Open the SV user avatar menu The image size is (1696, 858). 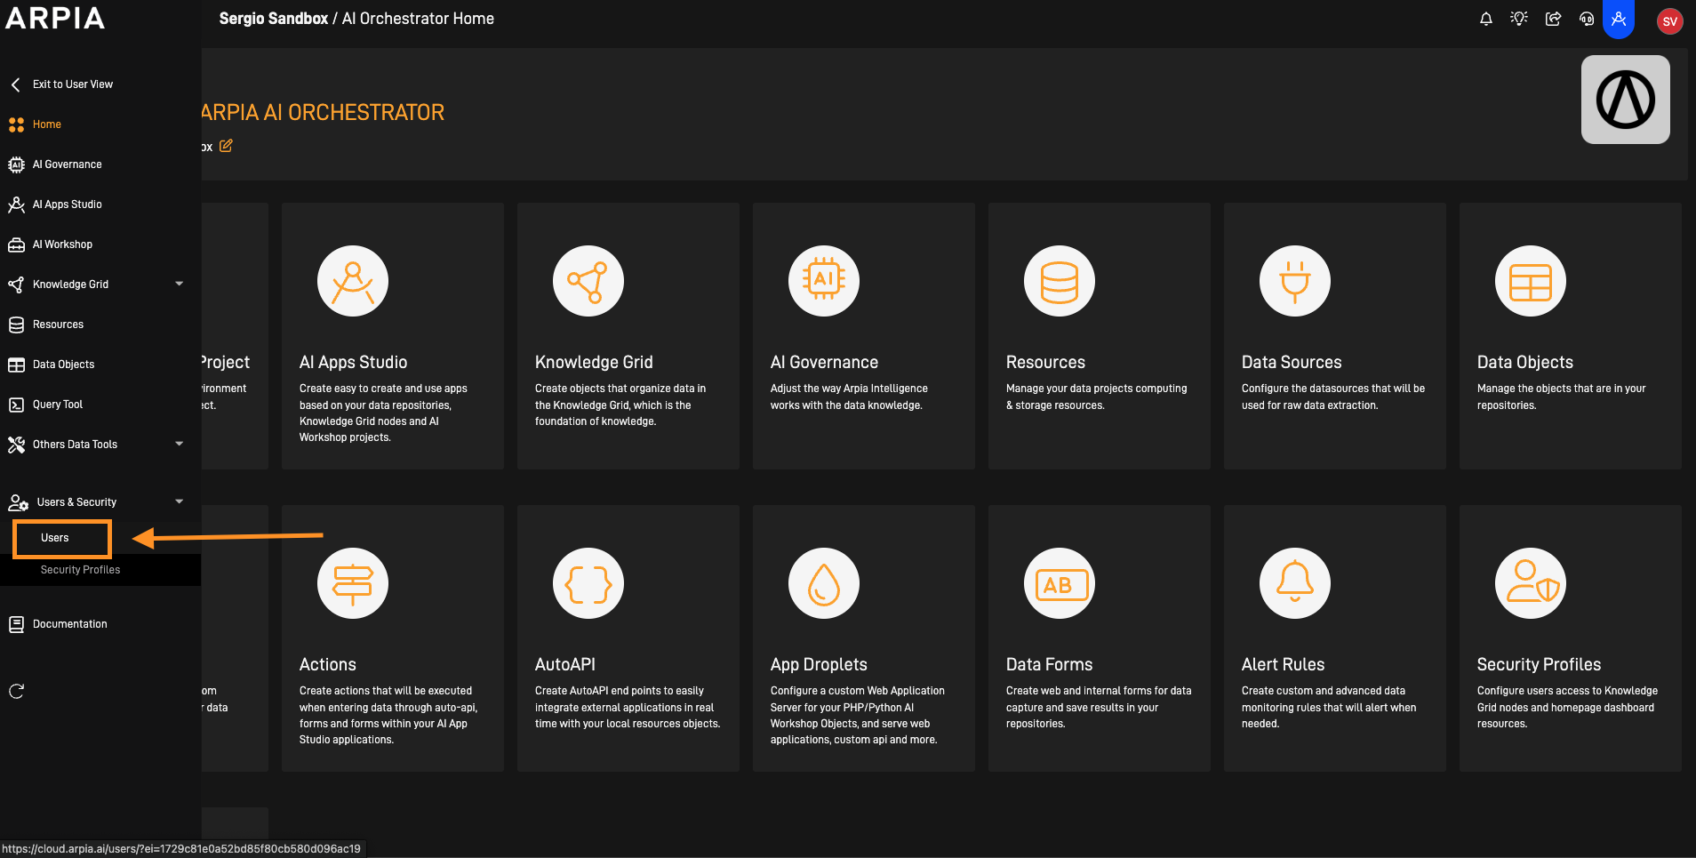point(1669,21)
